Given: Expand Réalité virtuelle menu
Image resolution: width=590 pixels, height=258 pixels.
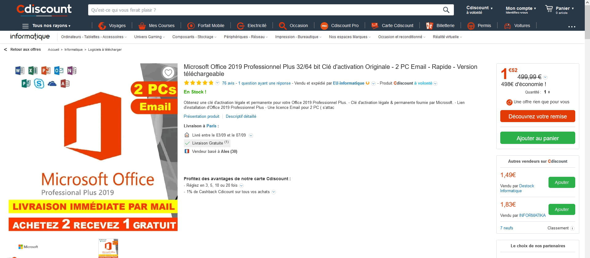Looking at the screenshot, I should click(x=447, y=37).
